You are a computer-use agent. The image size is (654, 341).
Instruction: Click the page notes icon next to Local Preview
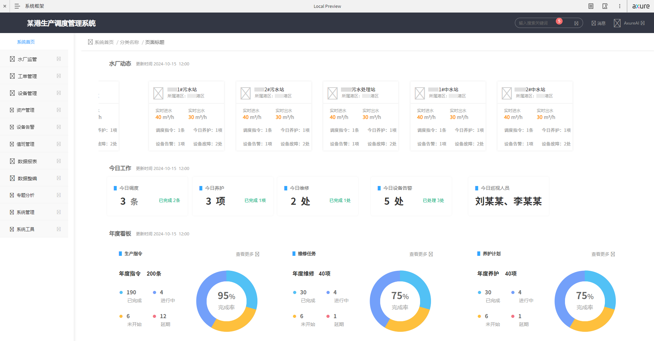(x=591, y=6)
